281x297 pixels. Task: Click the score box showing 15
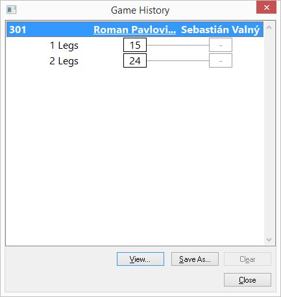pyautogui.click(x=135, y=45)
